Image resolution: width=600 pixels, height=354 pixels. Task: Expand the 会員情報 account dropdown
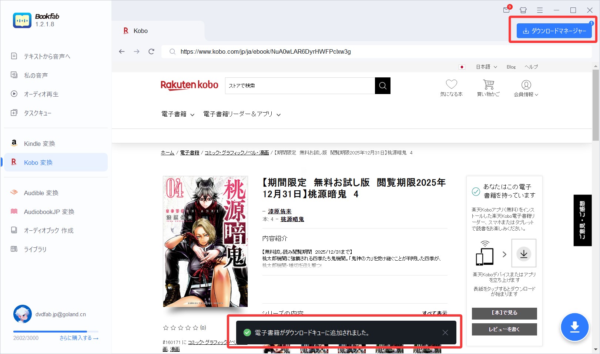point(526,89)
